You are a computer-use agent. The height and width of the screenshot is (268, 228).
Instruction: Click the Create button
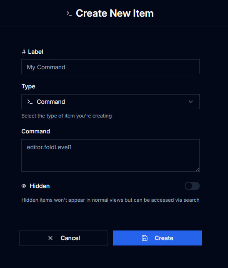[157, 238]
